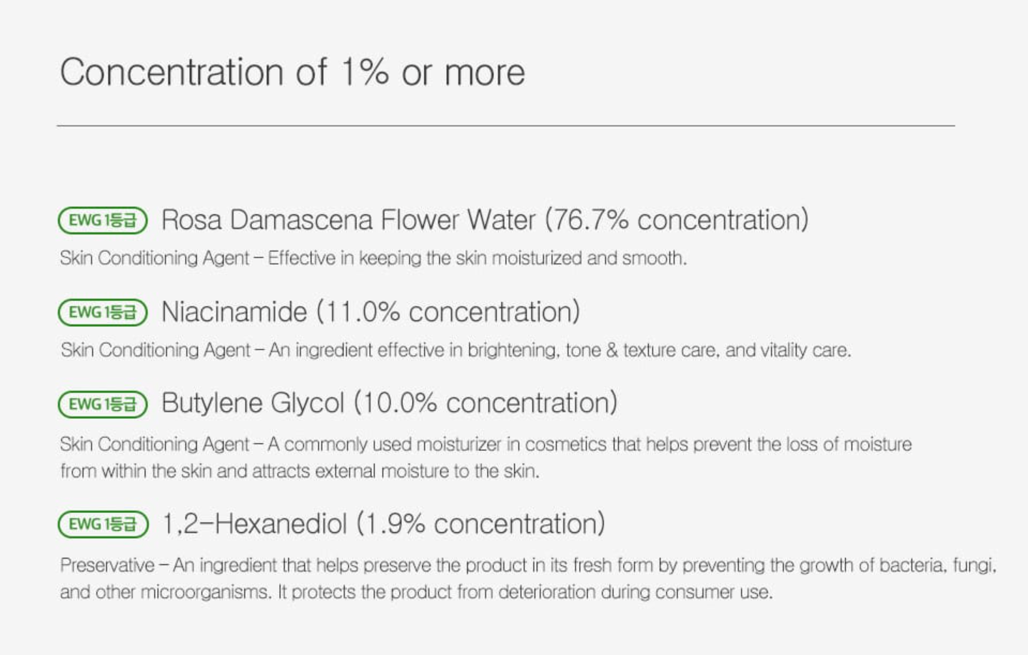This screenshot has height=655, width=1028.
Task: Click the line "helps prevent the loss of moisture"
Action: (x=485, y=445)
